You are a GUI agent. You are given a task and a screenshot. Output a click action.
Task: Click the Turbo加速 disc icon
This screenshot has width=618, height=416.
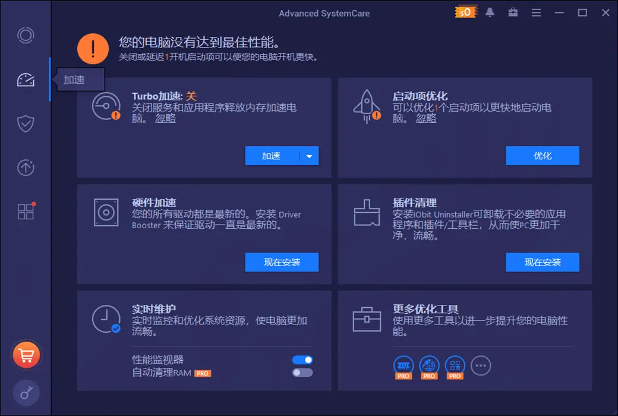[106, 106]
